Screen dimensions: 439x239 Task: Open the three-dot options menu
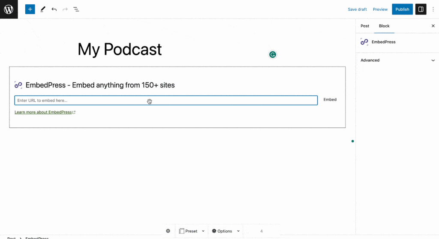[433, 9]
